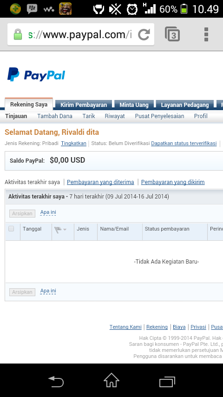
Task: Reload the page with refresh icon
Action: [x=144, y=34]
